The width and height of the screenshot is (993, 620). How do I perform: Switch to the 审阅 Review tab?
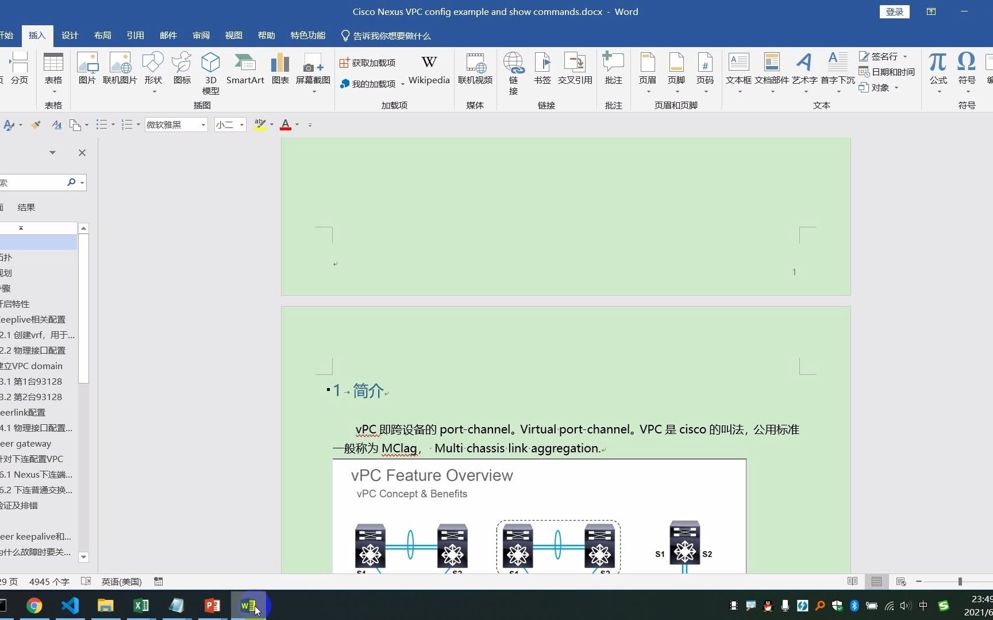(201, 36)
